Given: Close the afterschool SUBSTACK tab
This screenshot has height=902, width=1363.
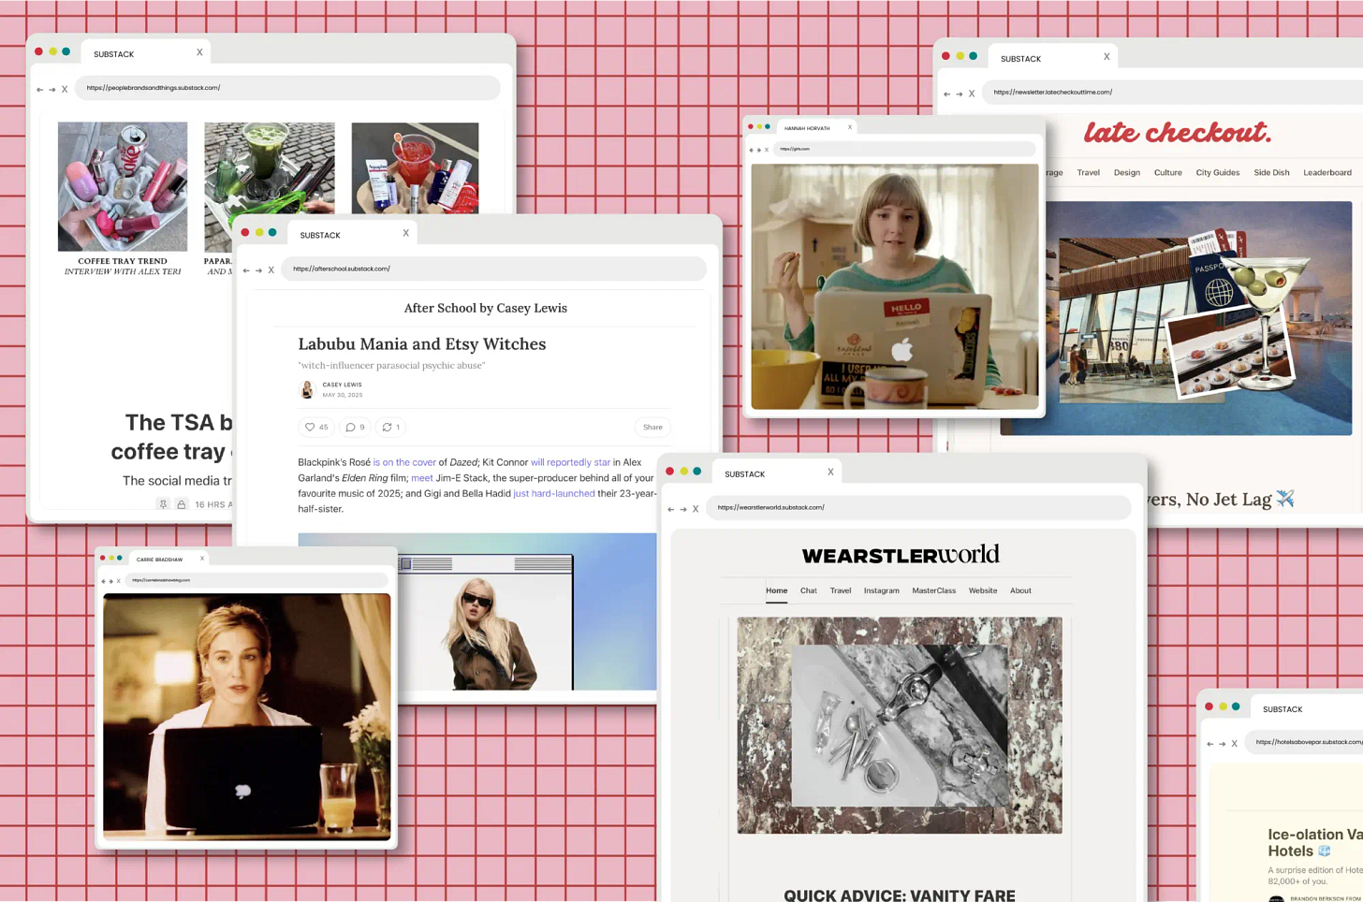Looking at the screenshot, I should coord(405,233).
